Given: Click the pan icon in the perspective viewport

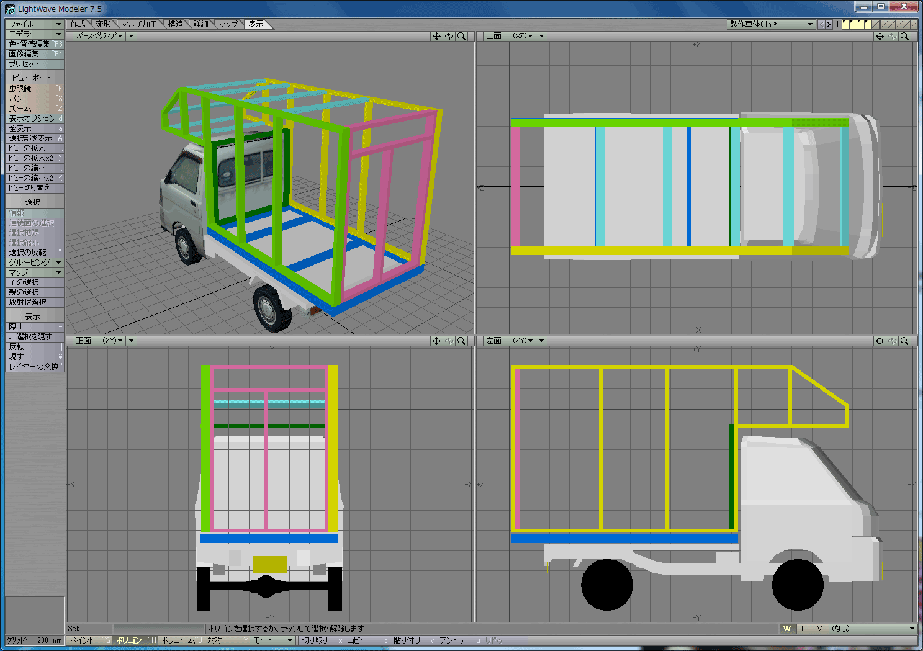Looking at the screenshot, I should (x=436, y=37).
